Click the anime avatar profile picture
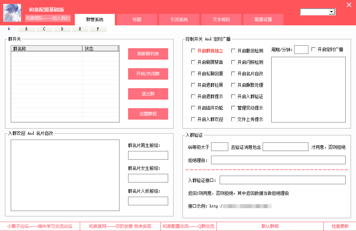The height and width of the screenshot is (231, 356). (x=12, y=13)
